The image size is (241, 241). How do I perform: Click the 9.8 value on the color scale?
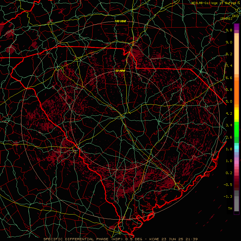[229, 30]
